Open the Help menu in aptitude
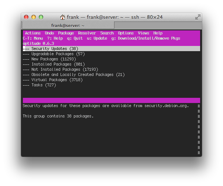Viewport: 223px width, 186px height. 158,33
